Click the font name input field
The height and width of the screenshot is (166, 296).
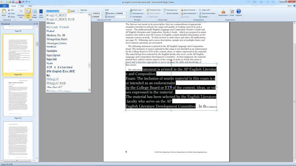coord(57,11)
